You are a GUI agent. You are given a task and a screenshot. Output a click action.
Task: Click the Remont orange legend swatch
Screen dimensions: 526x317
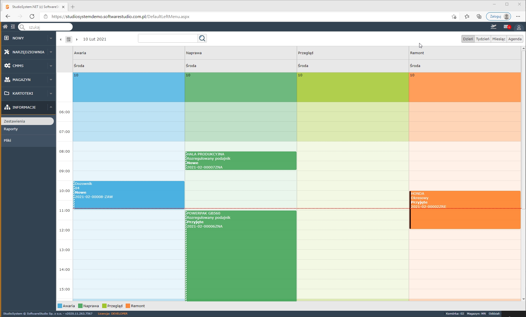pyautogui.click(x=128, y=306)
